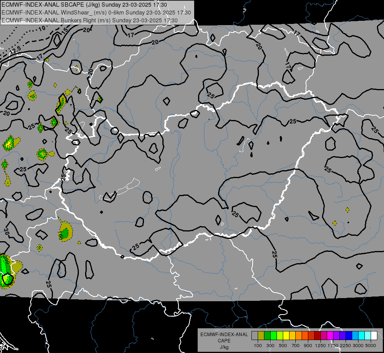This screenshot has width=384, height=353.
Task: Click the gray legend swatch below 100
Action: click(255, 336)
